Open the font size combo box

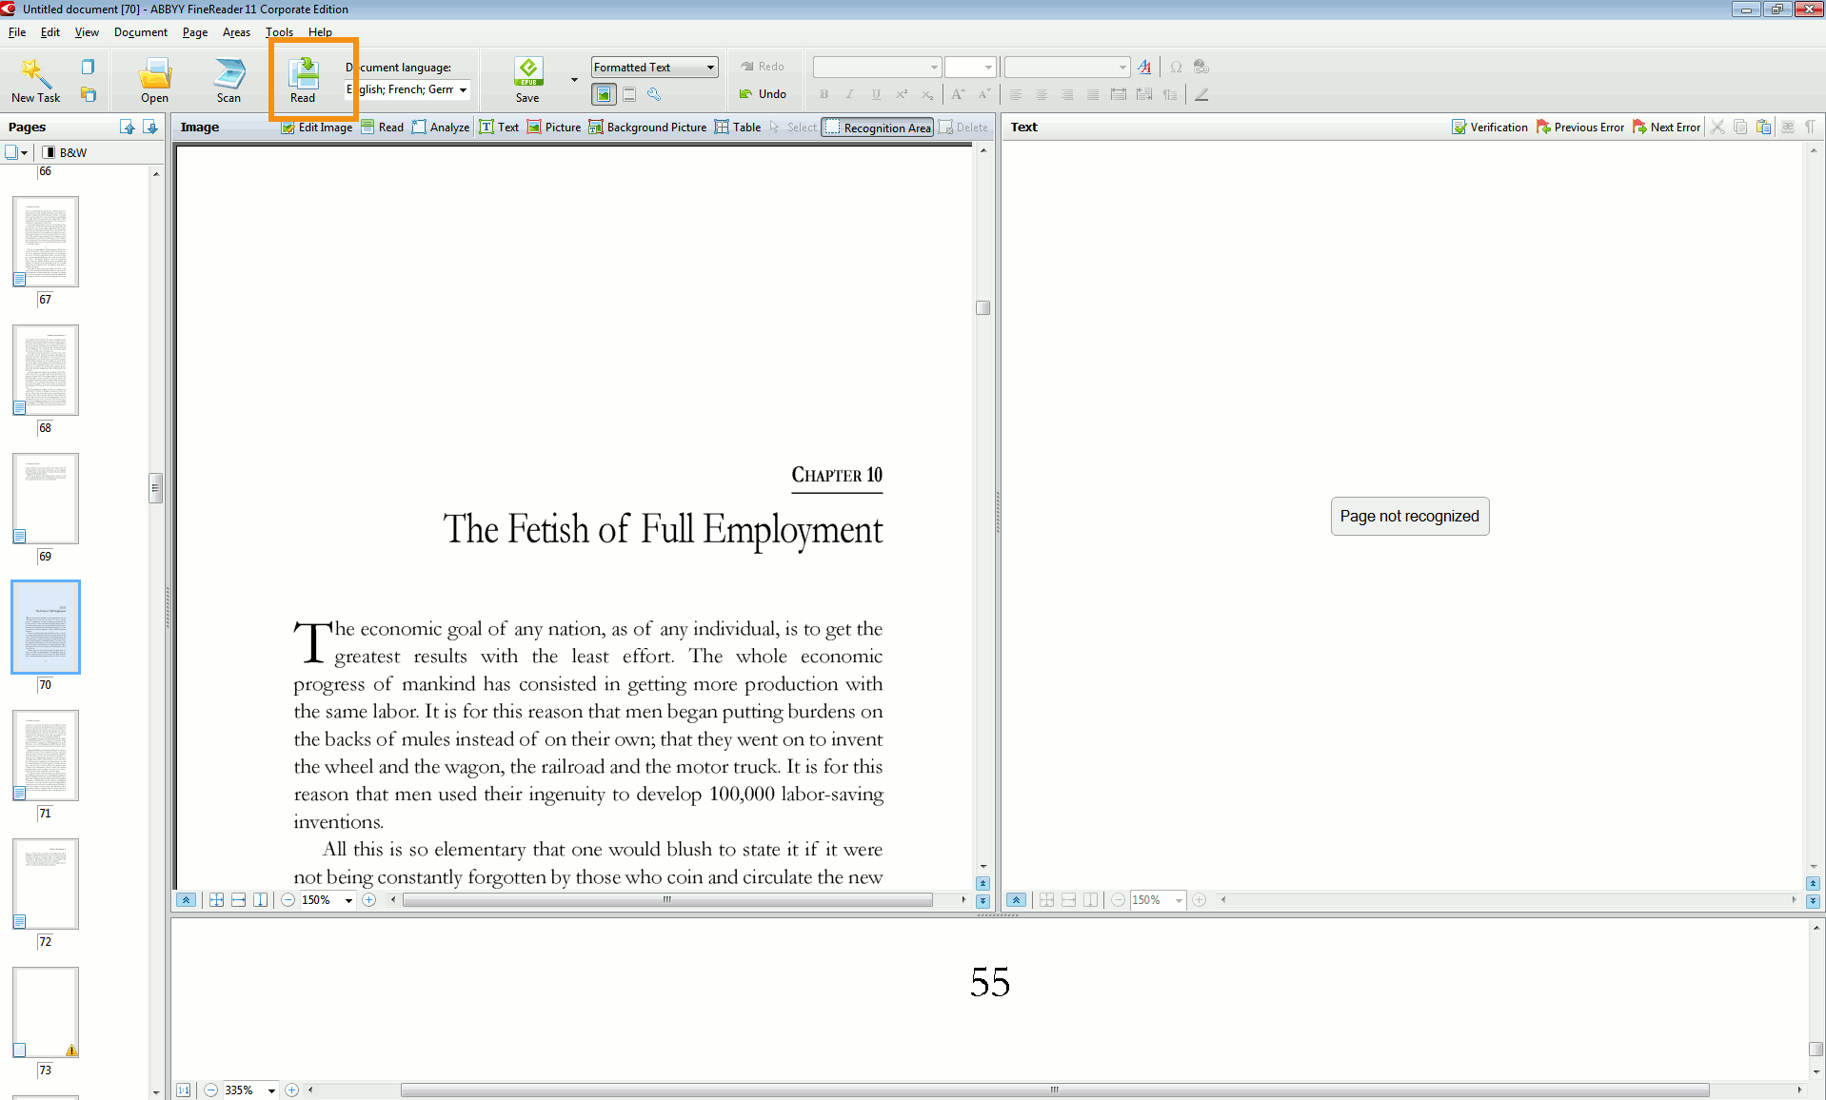click(x=970, y=67)
